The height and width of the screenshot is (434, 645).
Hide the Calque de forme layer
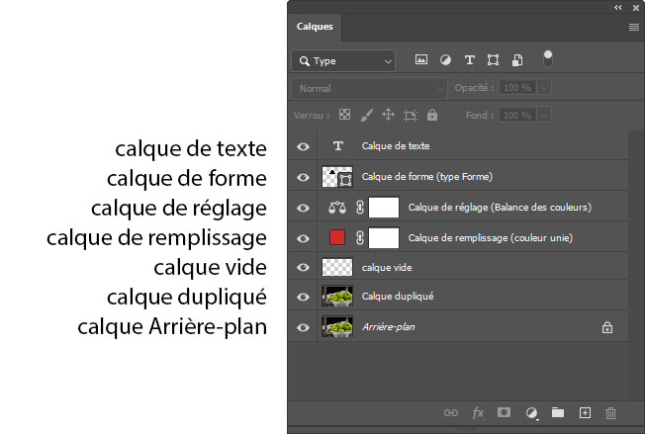[x=303, y=177]
